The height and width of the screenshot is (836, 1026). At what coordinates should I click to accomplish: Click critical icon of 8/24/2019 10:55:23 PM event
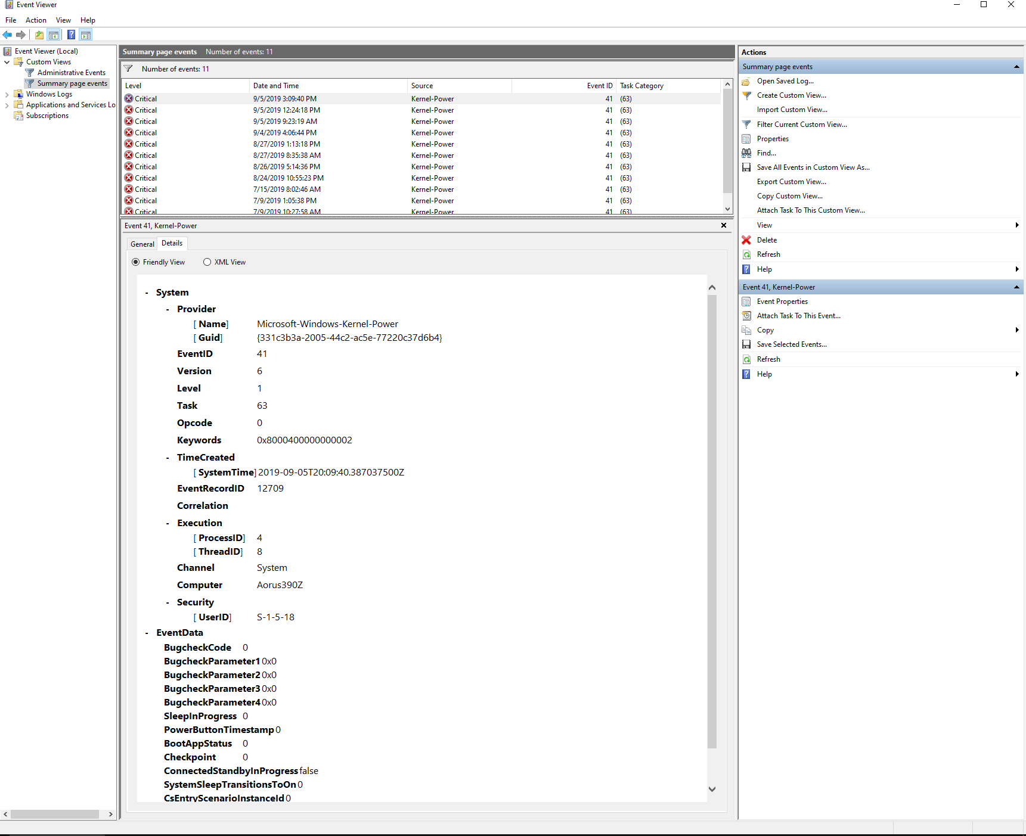(x=129, y=178)
